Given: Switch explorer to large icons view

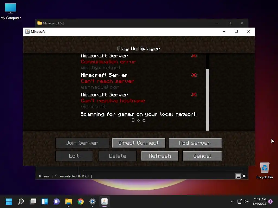Looking at the screenshot, I should (x=244, y=176).
